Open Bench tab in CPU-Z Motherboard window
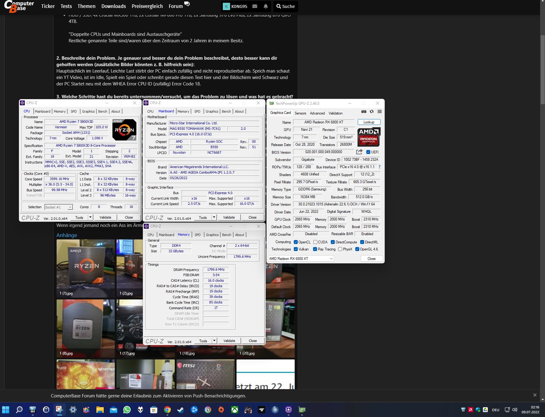 coord(226,111)
